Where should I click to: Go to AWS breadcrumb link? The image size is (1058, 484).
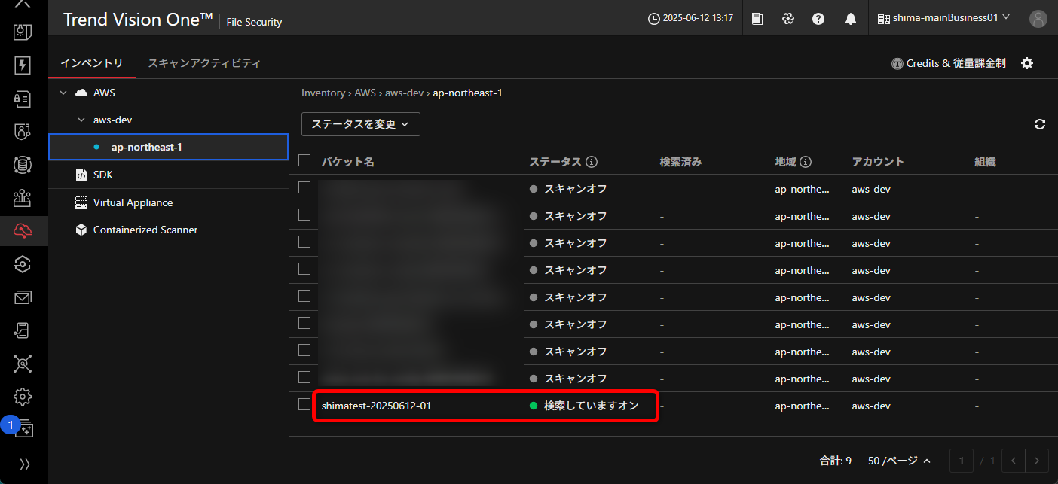click(365, 93)
